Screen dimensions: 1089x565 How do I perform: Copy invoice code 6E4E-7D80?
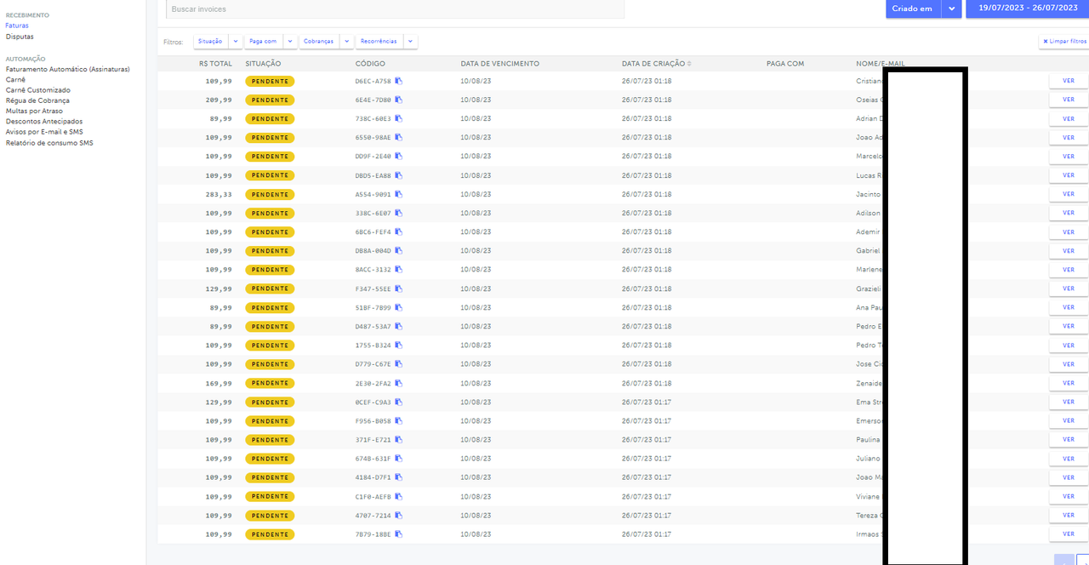point(399,100)
